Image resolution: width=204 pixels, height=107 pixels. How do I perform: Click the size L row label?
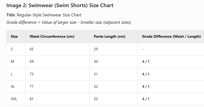pyautogui.click(x=12, y=74)
